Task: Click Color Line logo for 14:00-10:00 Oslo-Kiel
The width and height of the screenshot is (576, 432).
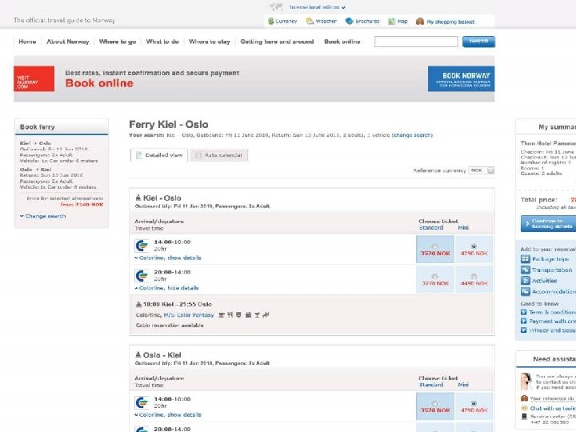Action: (x=142, y=402)
